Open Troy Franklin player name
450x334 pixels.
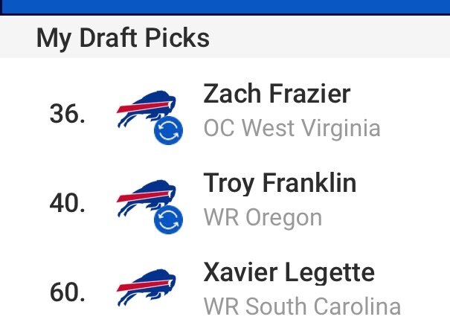(280, 183)
